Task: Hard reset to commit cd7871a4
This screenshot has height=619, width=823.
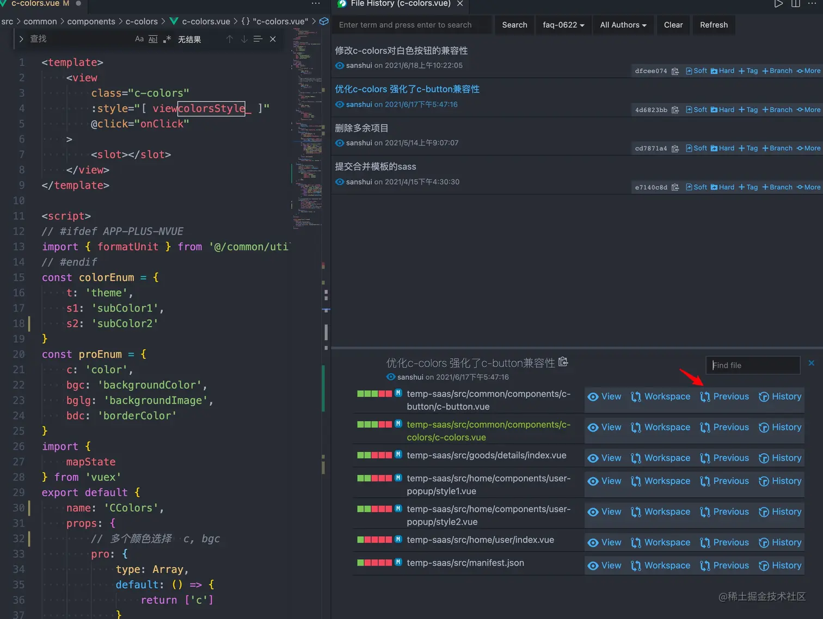Action: pyautogui.click(x=722, y=148)
